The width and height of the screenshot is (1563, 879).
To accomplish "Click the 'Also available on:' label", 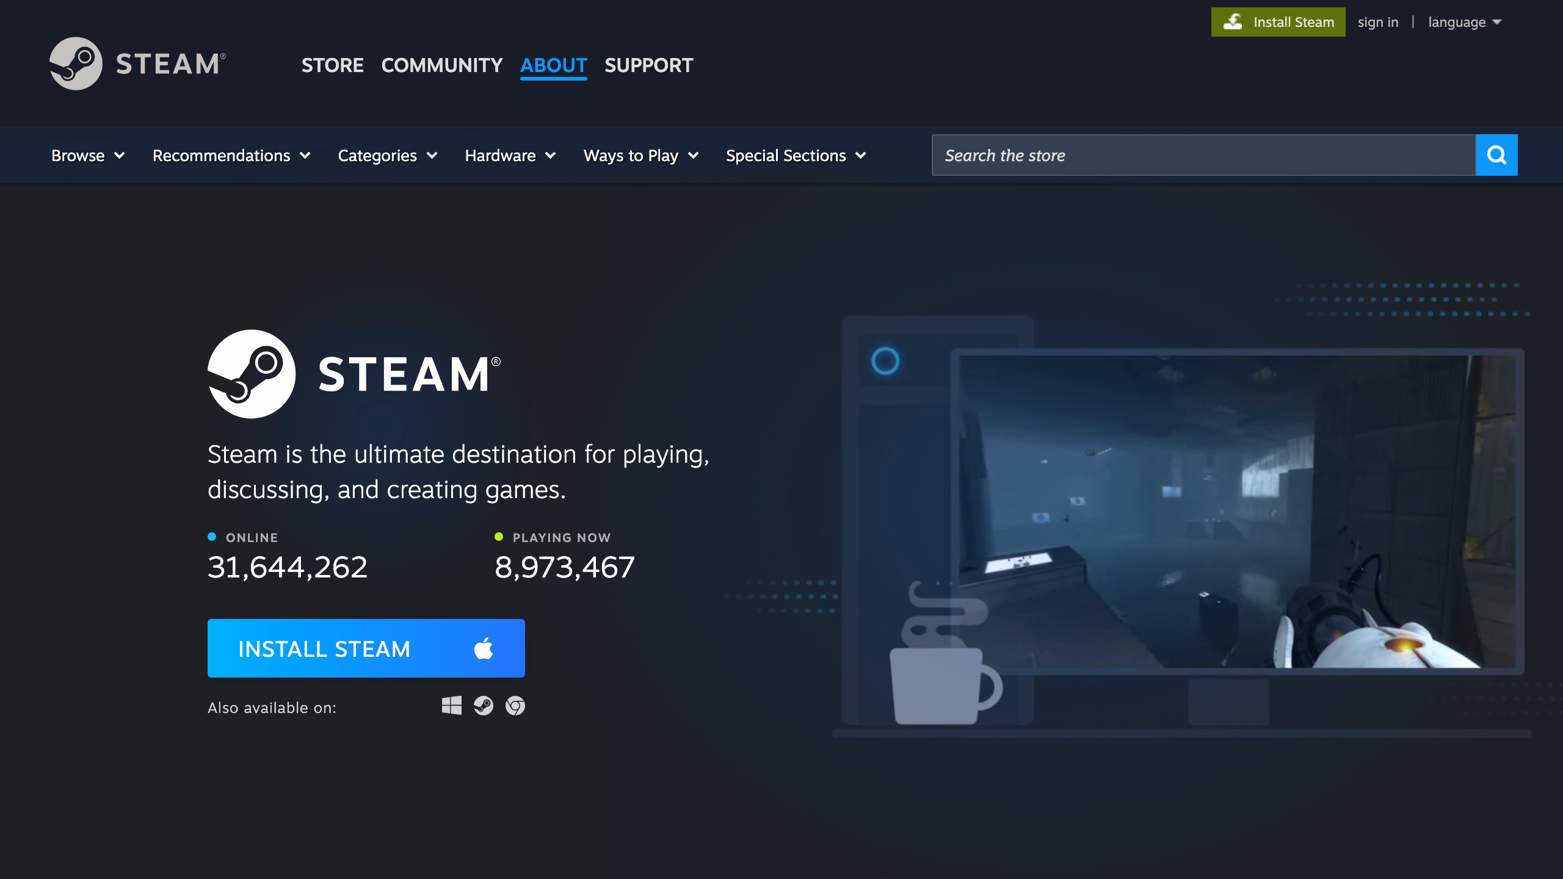I will (272, 707).
